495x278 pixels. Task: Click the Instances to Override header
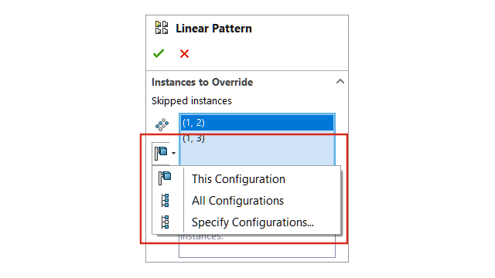tap(202, 83)
